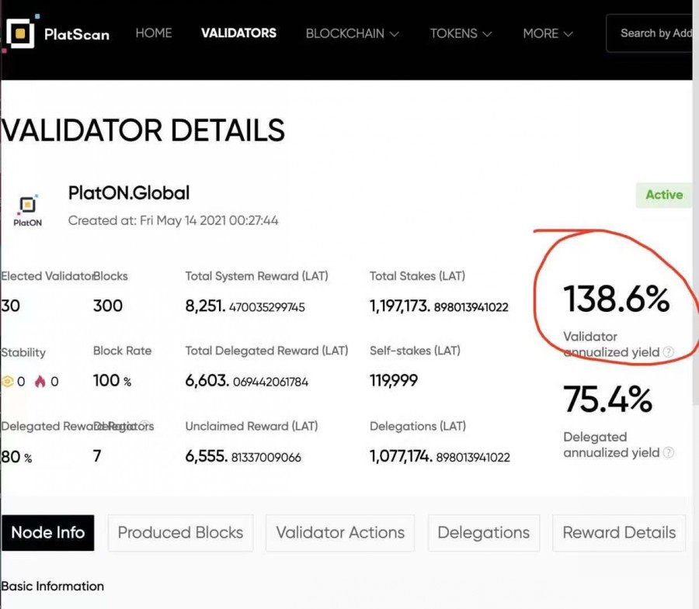Screen dimensions: 699x609
Task: Select the Node Info tab
Action: click(47, 533)
